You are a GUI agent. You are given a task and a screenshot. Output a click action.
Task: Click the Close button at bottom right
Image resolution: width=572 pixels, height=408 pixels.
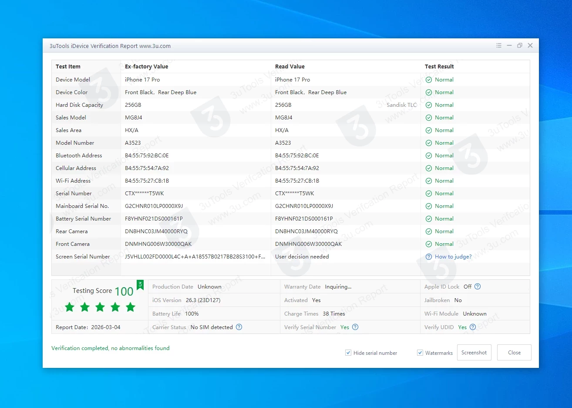pyautogui.click(x=514, y=353)
